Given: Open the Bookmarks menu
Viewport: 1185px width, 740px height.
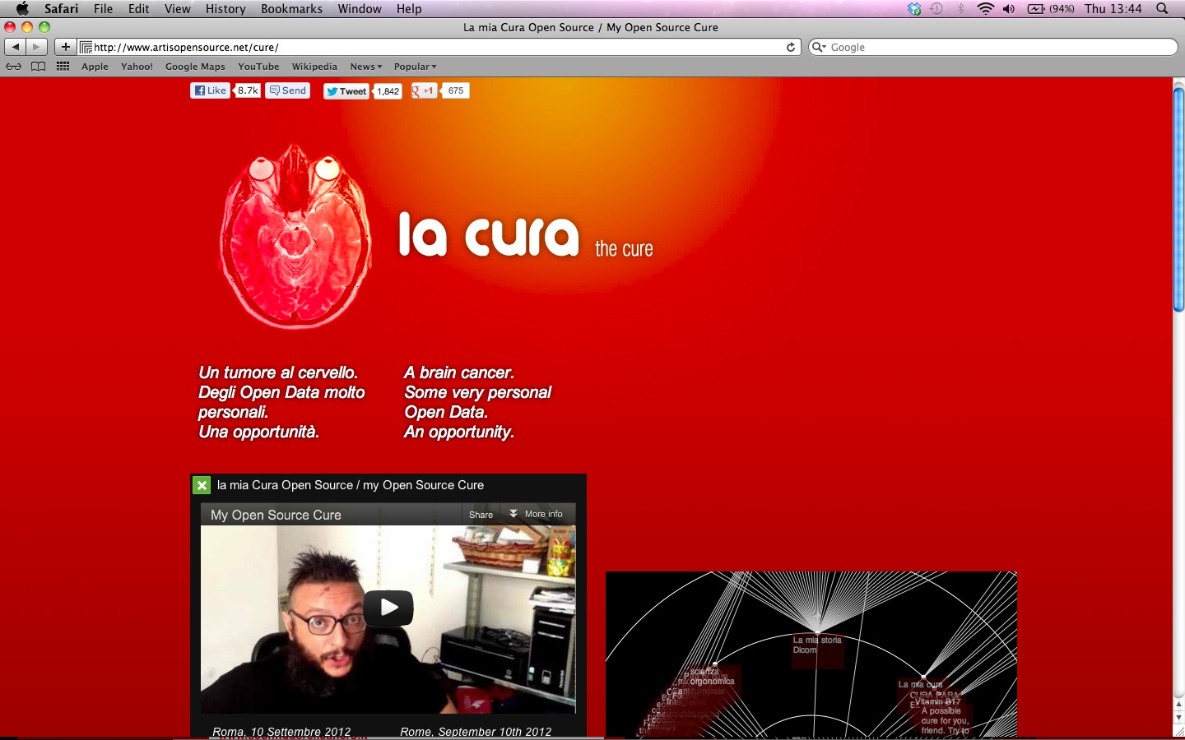Looking at the screenshot, I should click(292, 9).
